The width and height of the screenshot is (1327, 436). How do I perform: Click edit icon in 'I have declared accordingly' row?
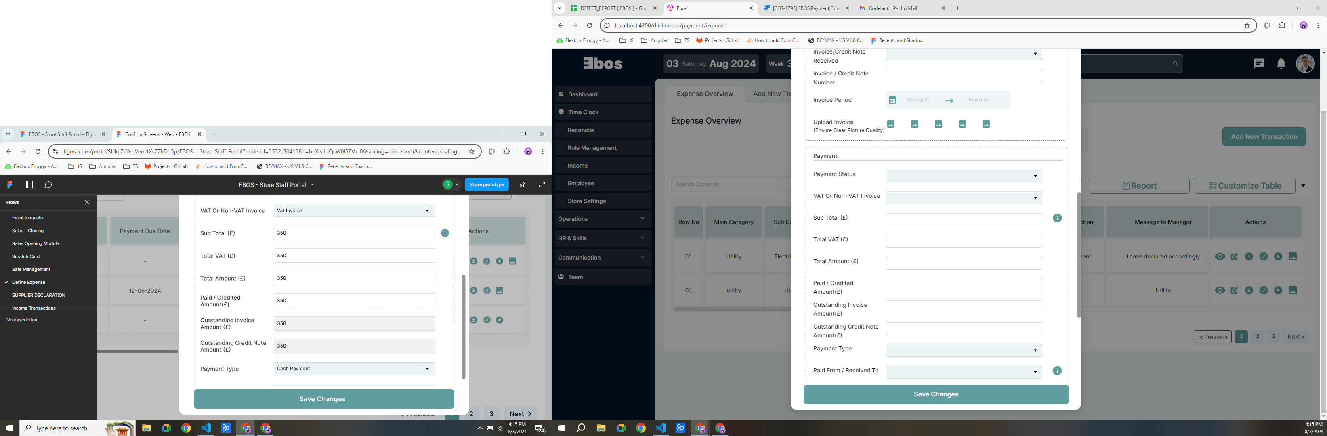pyautogui.click(x=1234, y=256)
